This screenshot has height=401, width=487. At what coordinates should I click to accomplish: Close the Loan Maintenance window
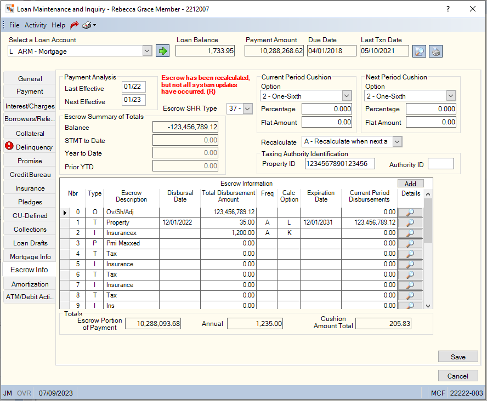click(x=472, y=9)
